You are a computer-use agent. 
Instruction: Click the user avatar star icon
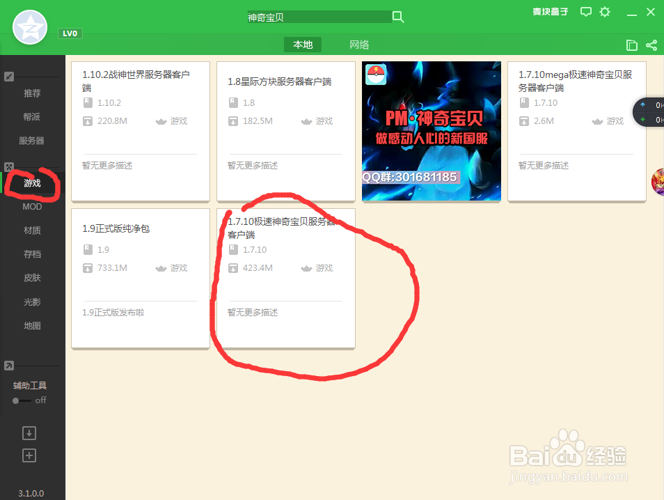pyautogui.click(x=29, y=27)
